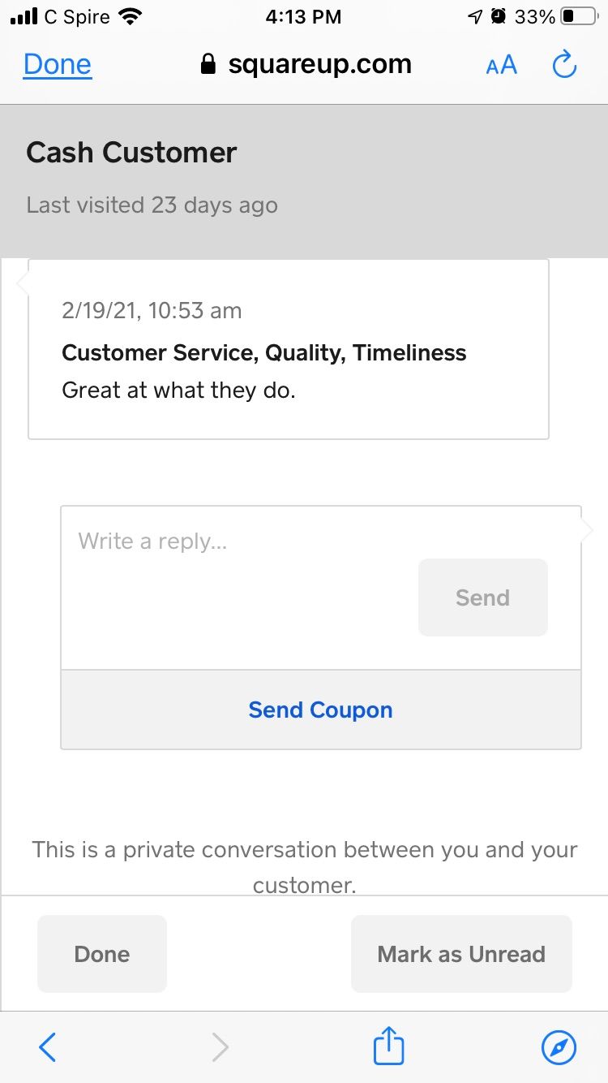
Task: Tap the battery indicator in status bar
Action: point(579,16)
